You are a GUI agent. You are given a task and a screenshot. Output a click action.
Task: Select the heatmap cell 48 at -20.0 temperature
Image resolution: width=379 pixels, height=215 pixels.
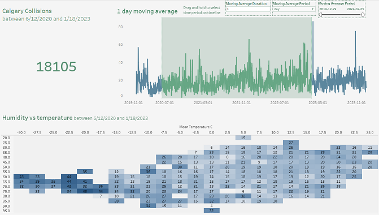pos(85,191)
